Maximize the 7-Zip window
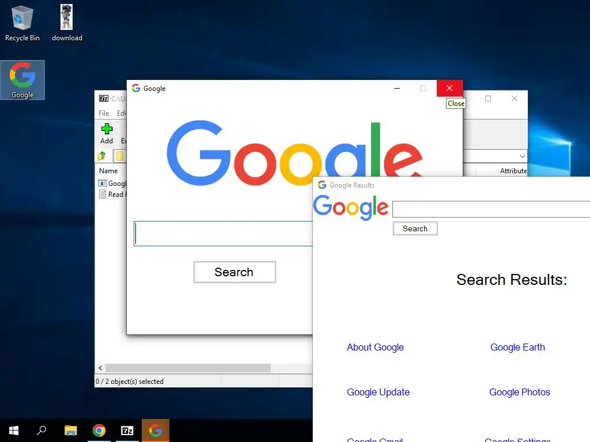This screenshot has width=590, height=442. pyautogui.click(x=488, y=98)
